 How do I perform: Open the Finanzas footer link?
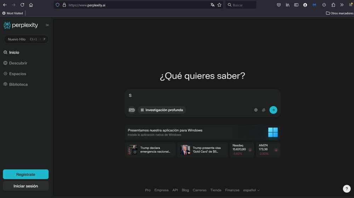(232, 190)
